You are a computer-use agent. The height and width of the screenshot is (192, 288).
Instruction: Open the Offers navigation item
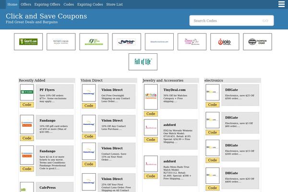26,4
